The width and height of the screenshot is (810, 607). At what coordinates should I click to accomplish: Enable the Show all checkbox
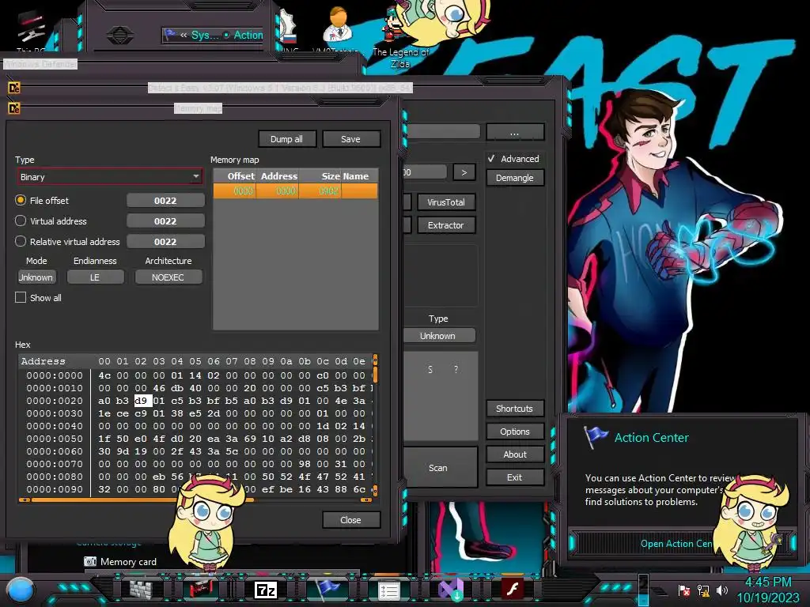click(21, 297)
